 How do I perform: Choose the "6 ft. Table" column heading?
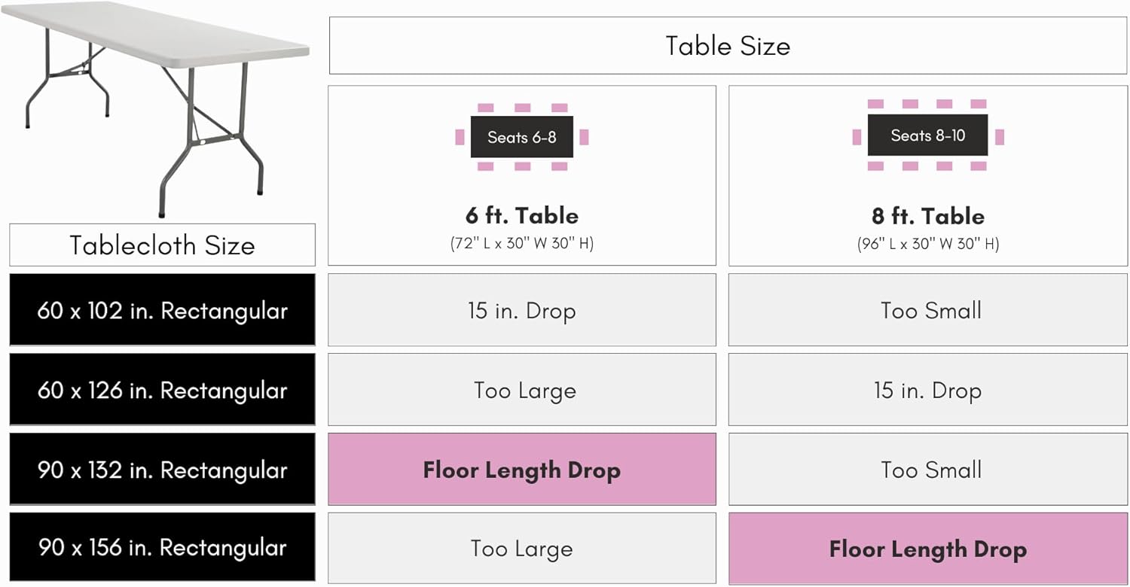[521, 216]
